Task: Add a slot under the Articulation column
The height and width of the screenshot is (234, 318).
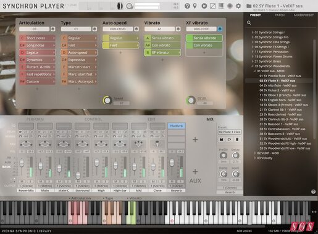Action: (37, 89)
